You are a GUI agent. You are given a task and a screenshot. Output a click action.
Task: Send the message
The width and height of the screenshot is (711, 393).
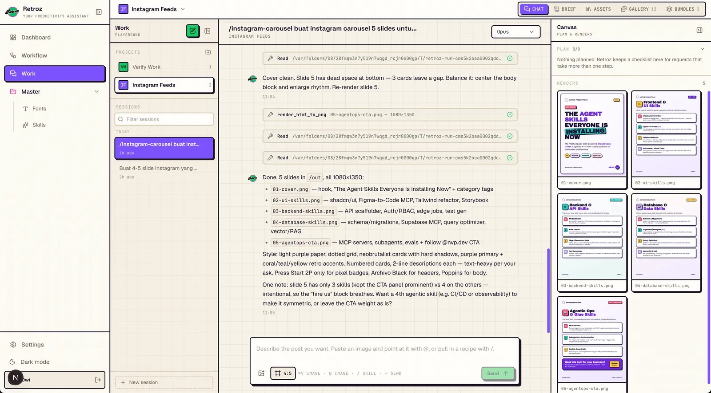(498, 373)
